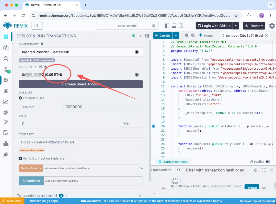
Task: Open the contract verification sidebar icon
Action: pos(6,133)
